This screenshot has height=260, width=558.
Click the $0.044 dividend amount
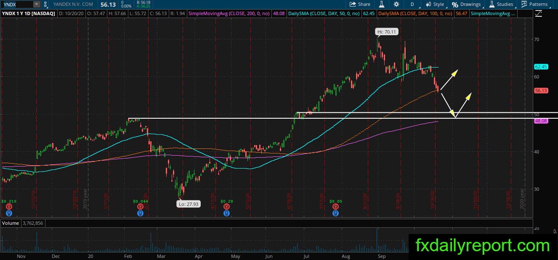click(140, 201)
